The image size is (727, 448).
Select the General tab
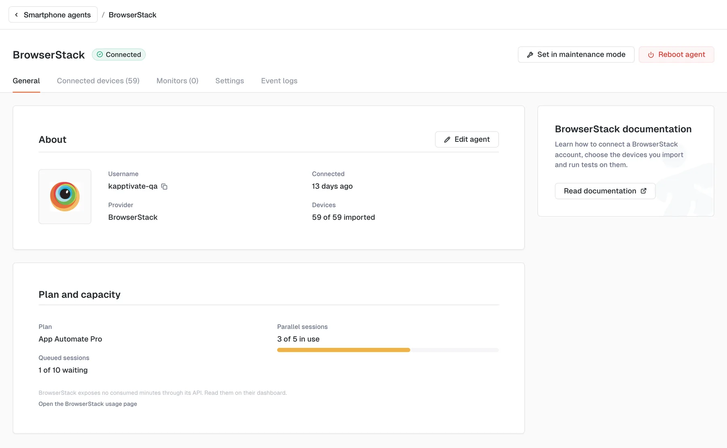tap(26, 81)
